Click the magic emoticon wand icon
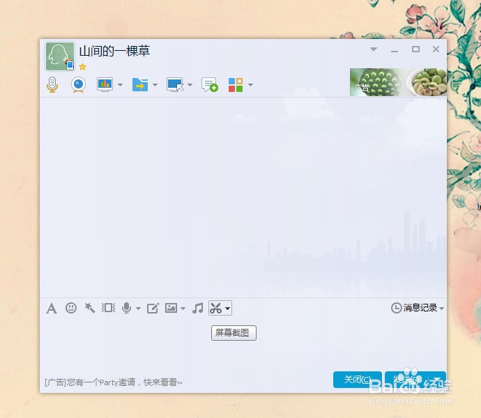 (89, 308)
